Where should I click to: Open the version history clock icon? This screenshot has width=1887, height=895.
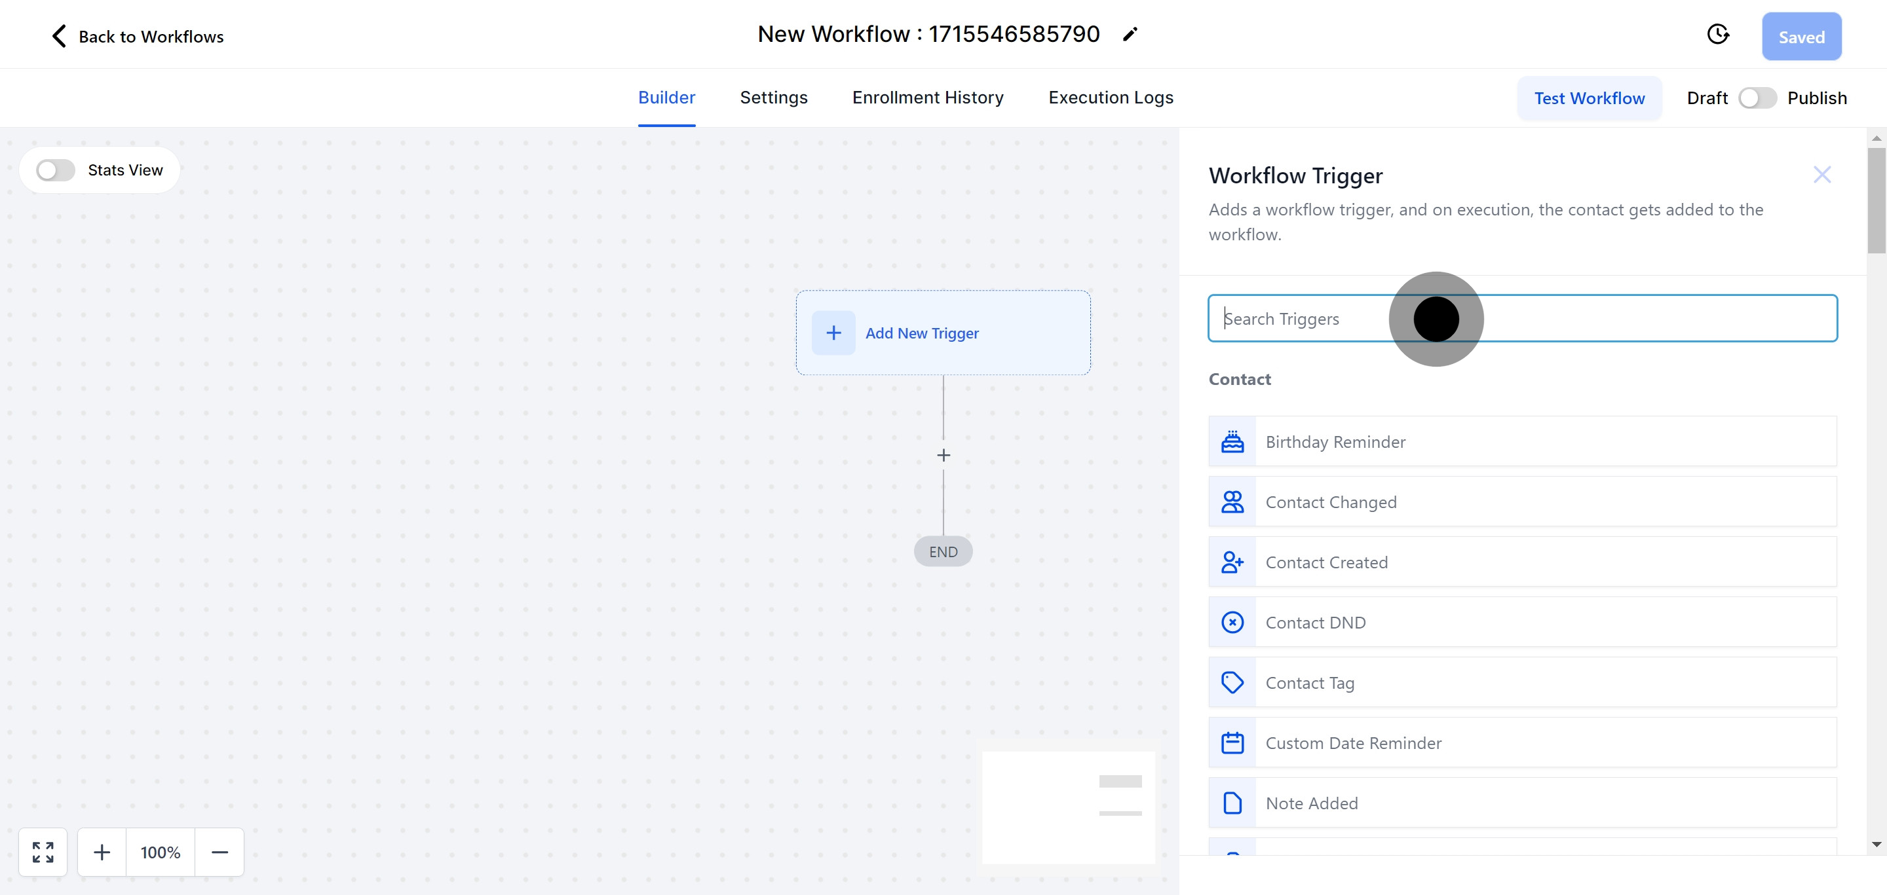[1718, 35]
